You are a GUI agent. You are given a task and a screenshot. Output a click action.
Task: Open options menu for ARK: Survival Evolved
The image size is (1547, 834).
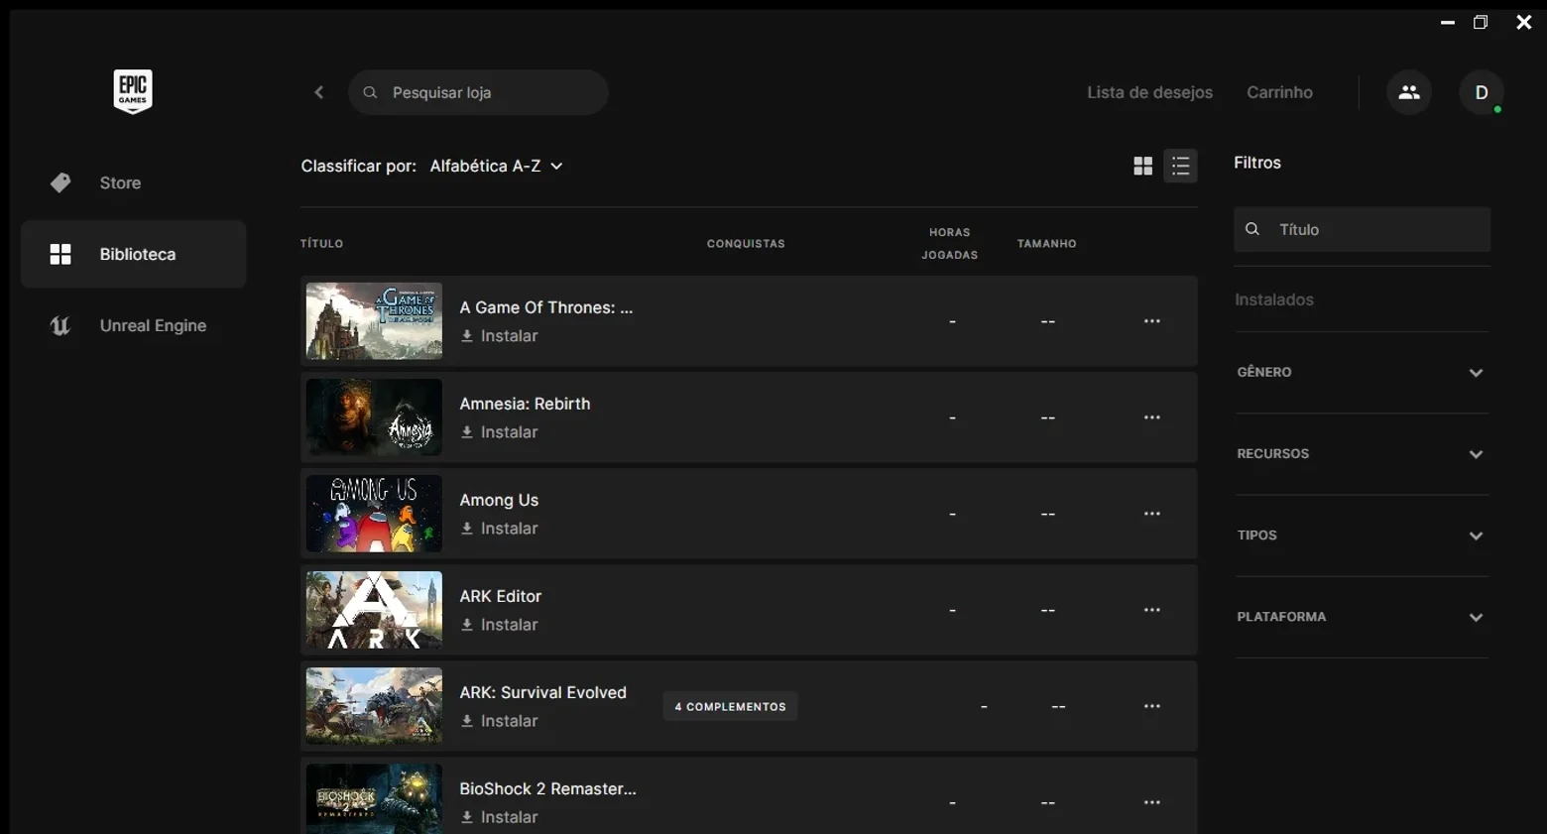tap(1152, 706)
